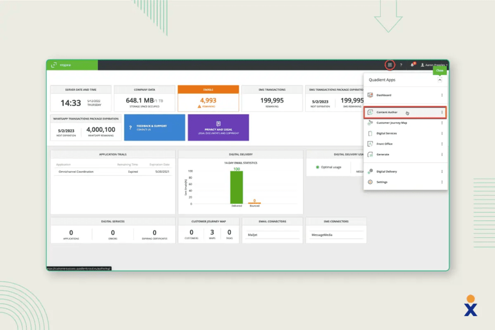Open the Aaron user account menu

pyautogui.click(x=434, y=65)
